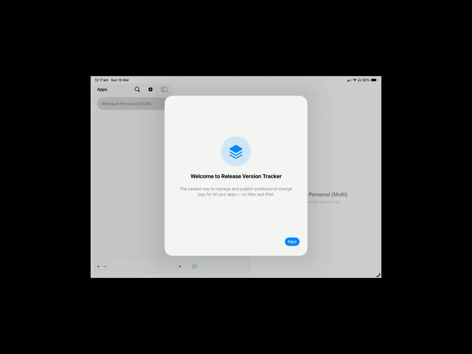Click the dimmed minus button beside the version plus
This screenshot has height=354, width=472.
185,266
